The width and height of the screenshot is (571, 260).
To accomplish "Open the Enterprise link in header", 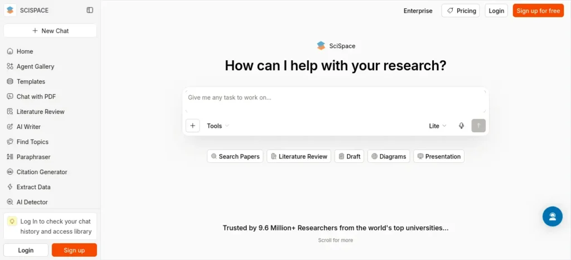I will [x=418, y=11].
